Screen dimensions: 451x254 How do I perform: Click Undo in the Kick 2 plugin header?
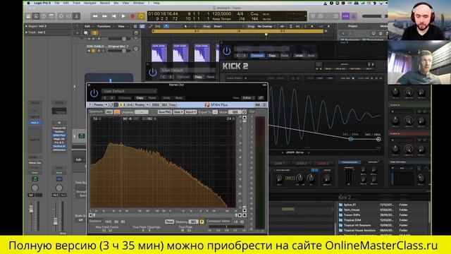coord(299,56)
